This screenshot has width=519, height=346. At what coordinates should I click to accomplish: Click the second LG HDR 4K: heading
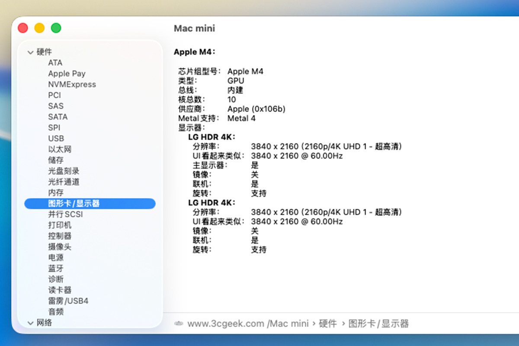coord(211,203)
